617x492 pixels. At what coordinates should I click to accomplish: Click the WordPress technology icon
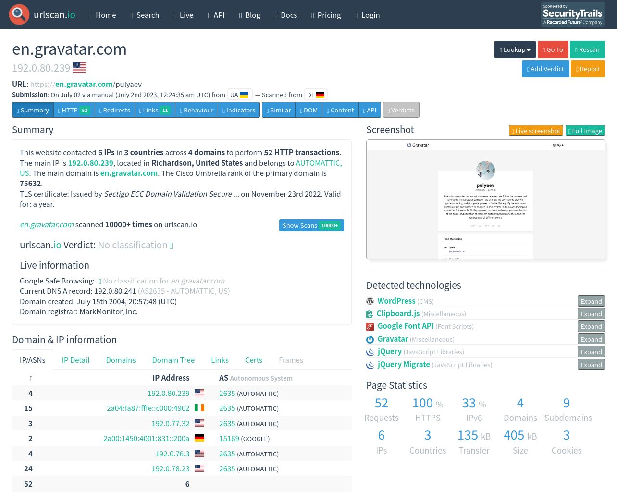pyautogui.click(x=370, y=301)
